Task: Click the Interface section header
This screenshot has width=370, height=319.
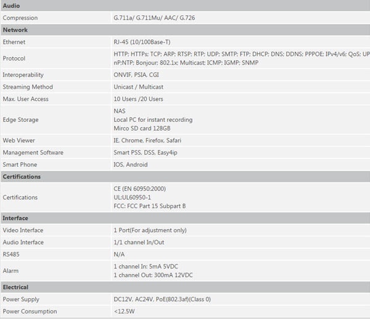Action: coord(15,218)
